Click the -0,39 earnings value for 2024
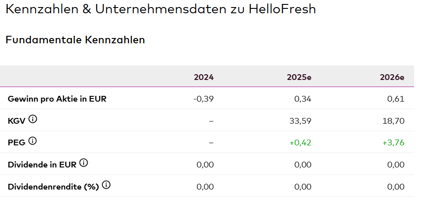 204,99
